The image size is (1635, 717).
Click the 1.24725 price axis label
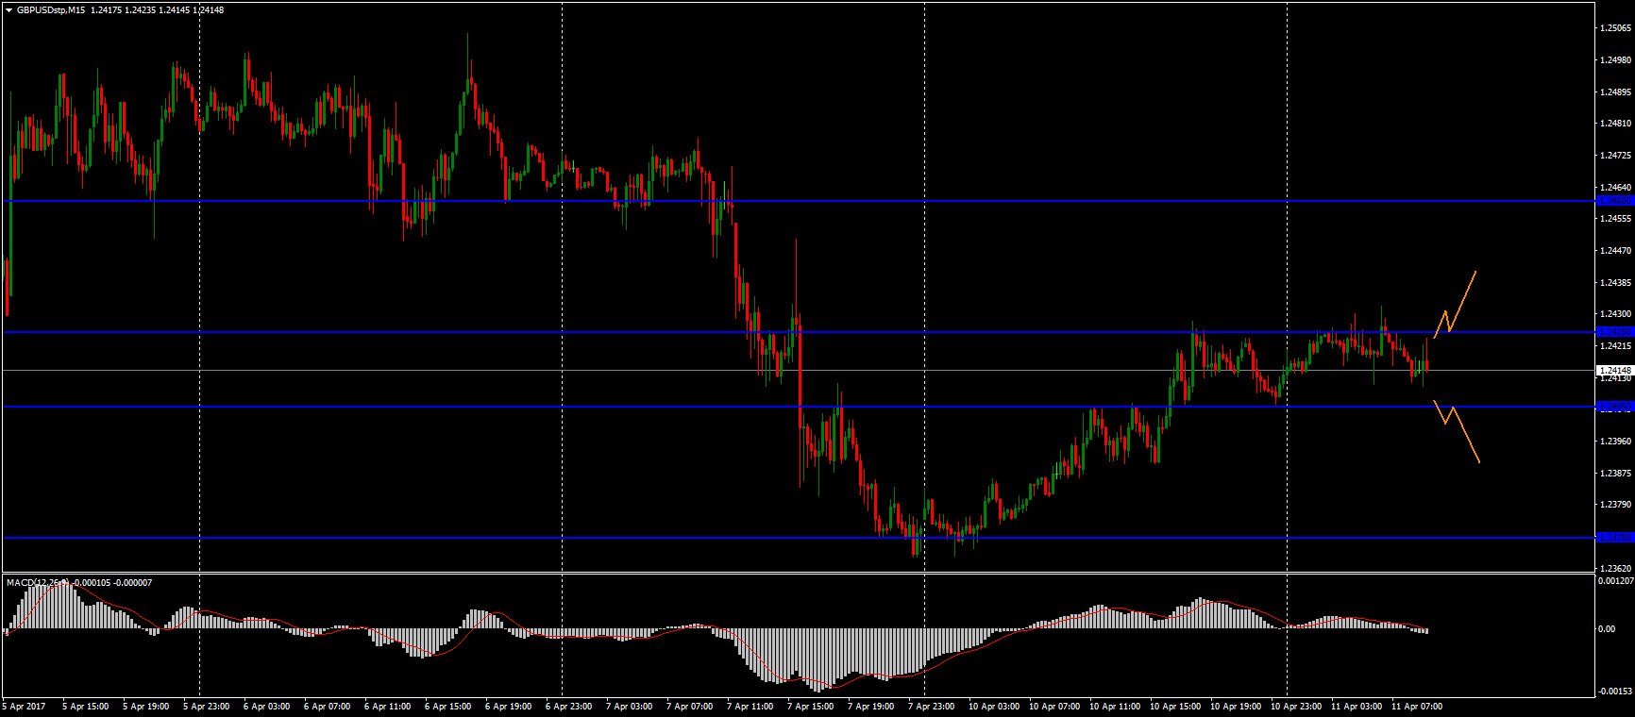(1616, 156)
